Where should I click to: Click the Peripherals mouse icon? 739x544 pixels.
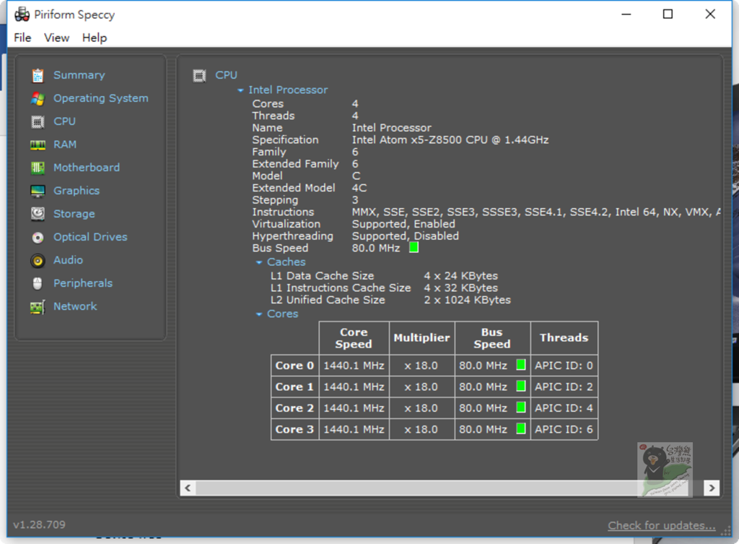(38, 283)
